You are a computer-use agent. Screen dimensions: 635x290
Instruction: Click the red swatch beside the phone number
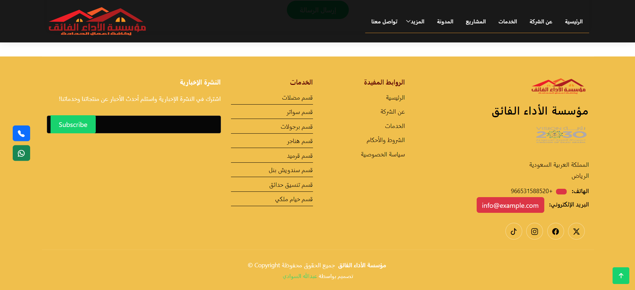(x=561, y=191)
